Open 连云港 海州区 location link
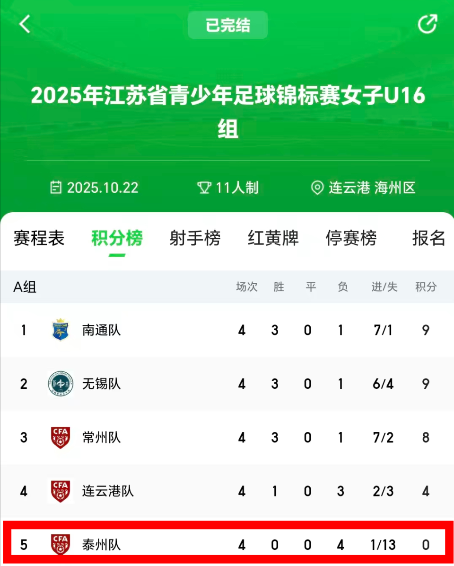454x566 pixels. pyautogui.click(x=372, y=188)
